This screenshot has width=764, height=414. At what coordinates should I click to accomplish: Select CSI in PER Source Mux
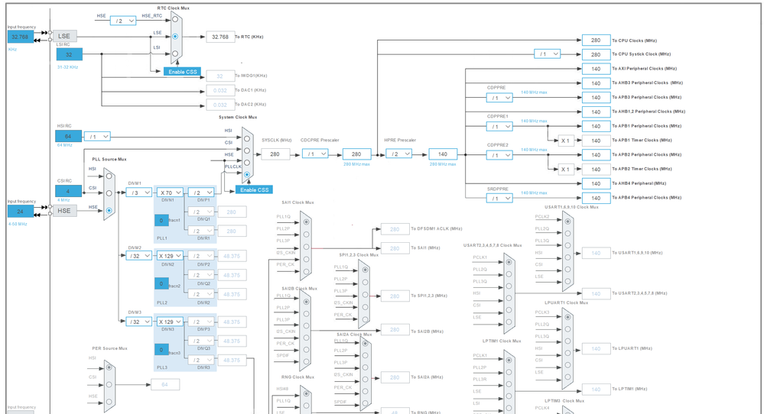coord(109,384)
